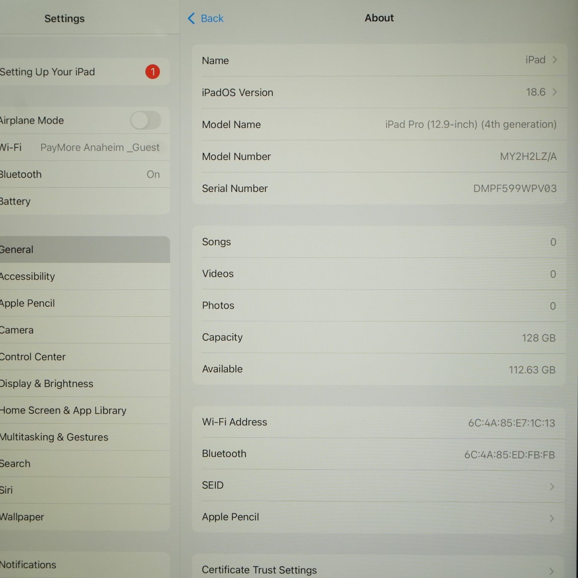The height and width of the screenshot is (578, 578).
Task: Tap the Bluetooth address 6C:4A:85:ED:FB:FB
Action: coord(509,455)
